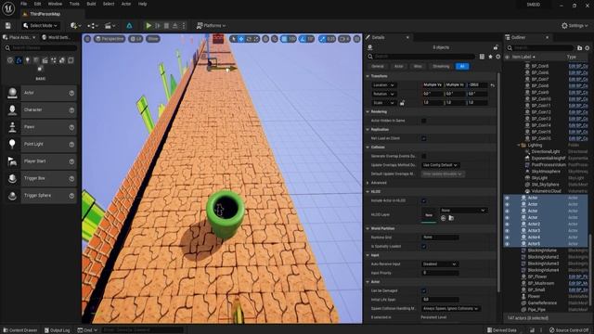Toggle the scale snapping button

322,39
